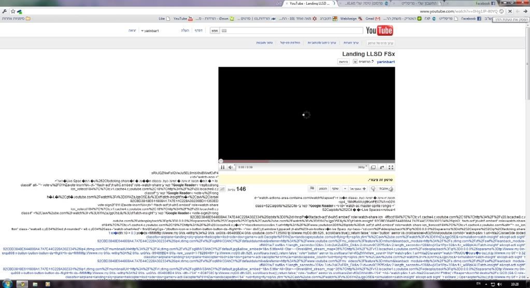Click the search submit button

click(x=214, y=31)
